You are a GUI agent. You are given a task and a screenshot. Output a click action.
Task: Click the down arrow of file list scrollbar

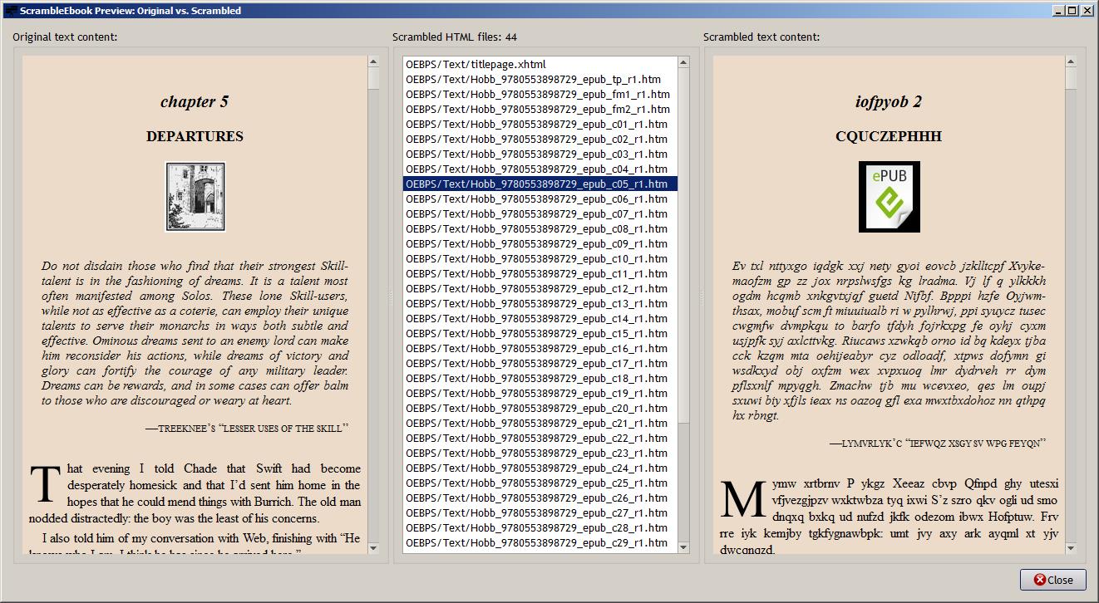684,547
